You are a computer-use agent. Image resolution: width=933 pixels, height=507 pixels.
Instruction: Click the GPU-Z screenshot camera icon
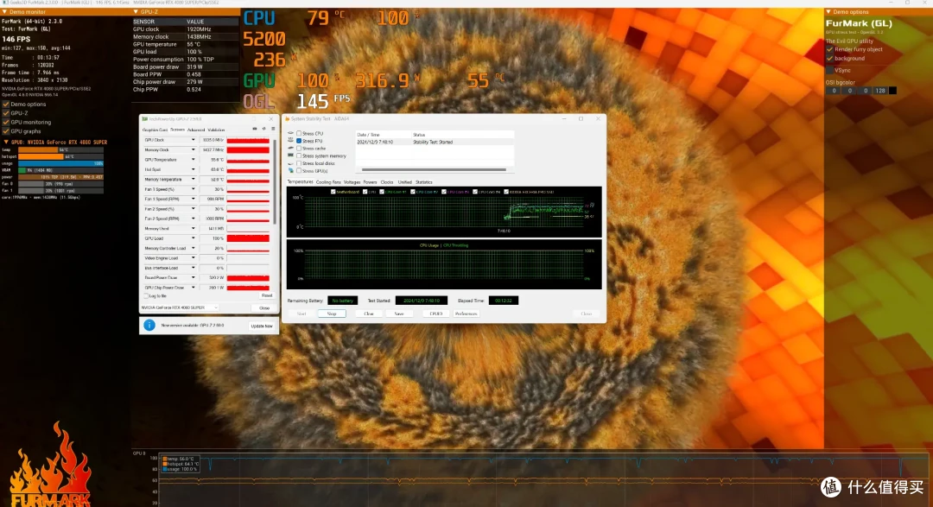(255, 130)
